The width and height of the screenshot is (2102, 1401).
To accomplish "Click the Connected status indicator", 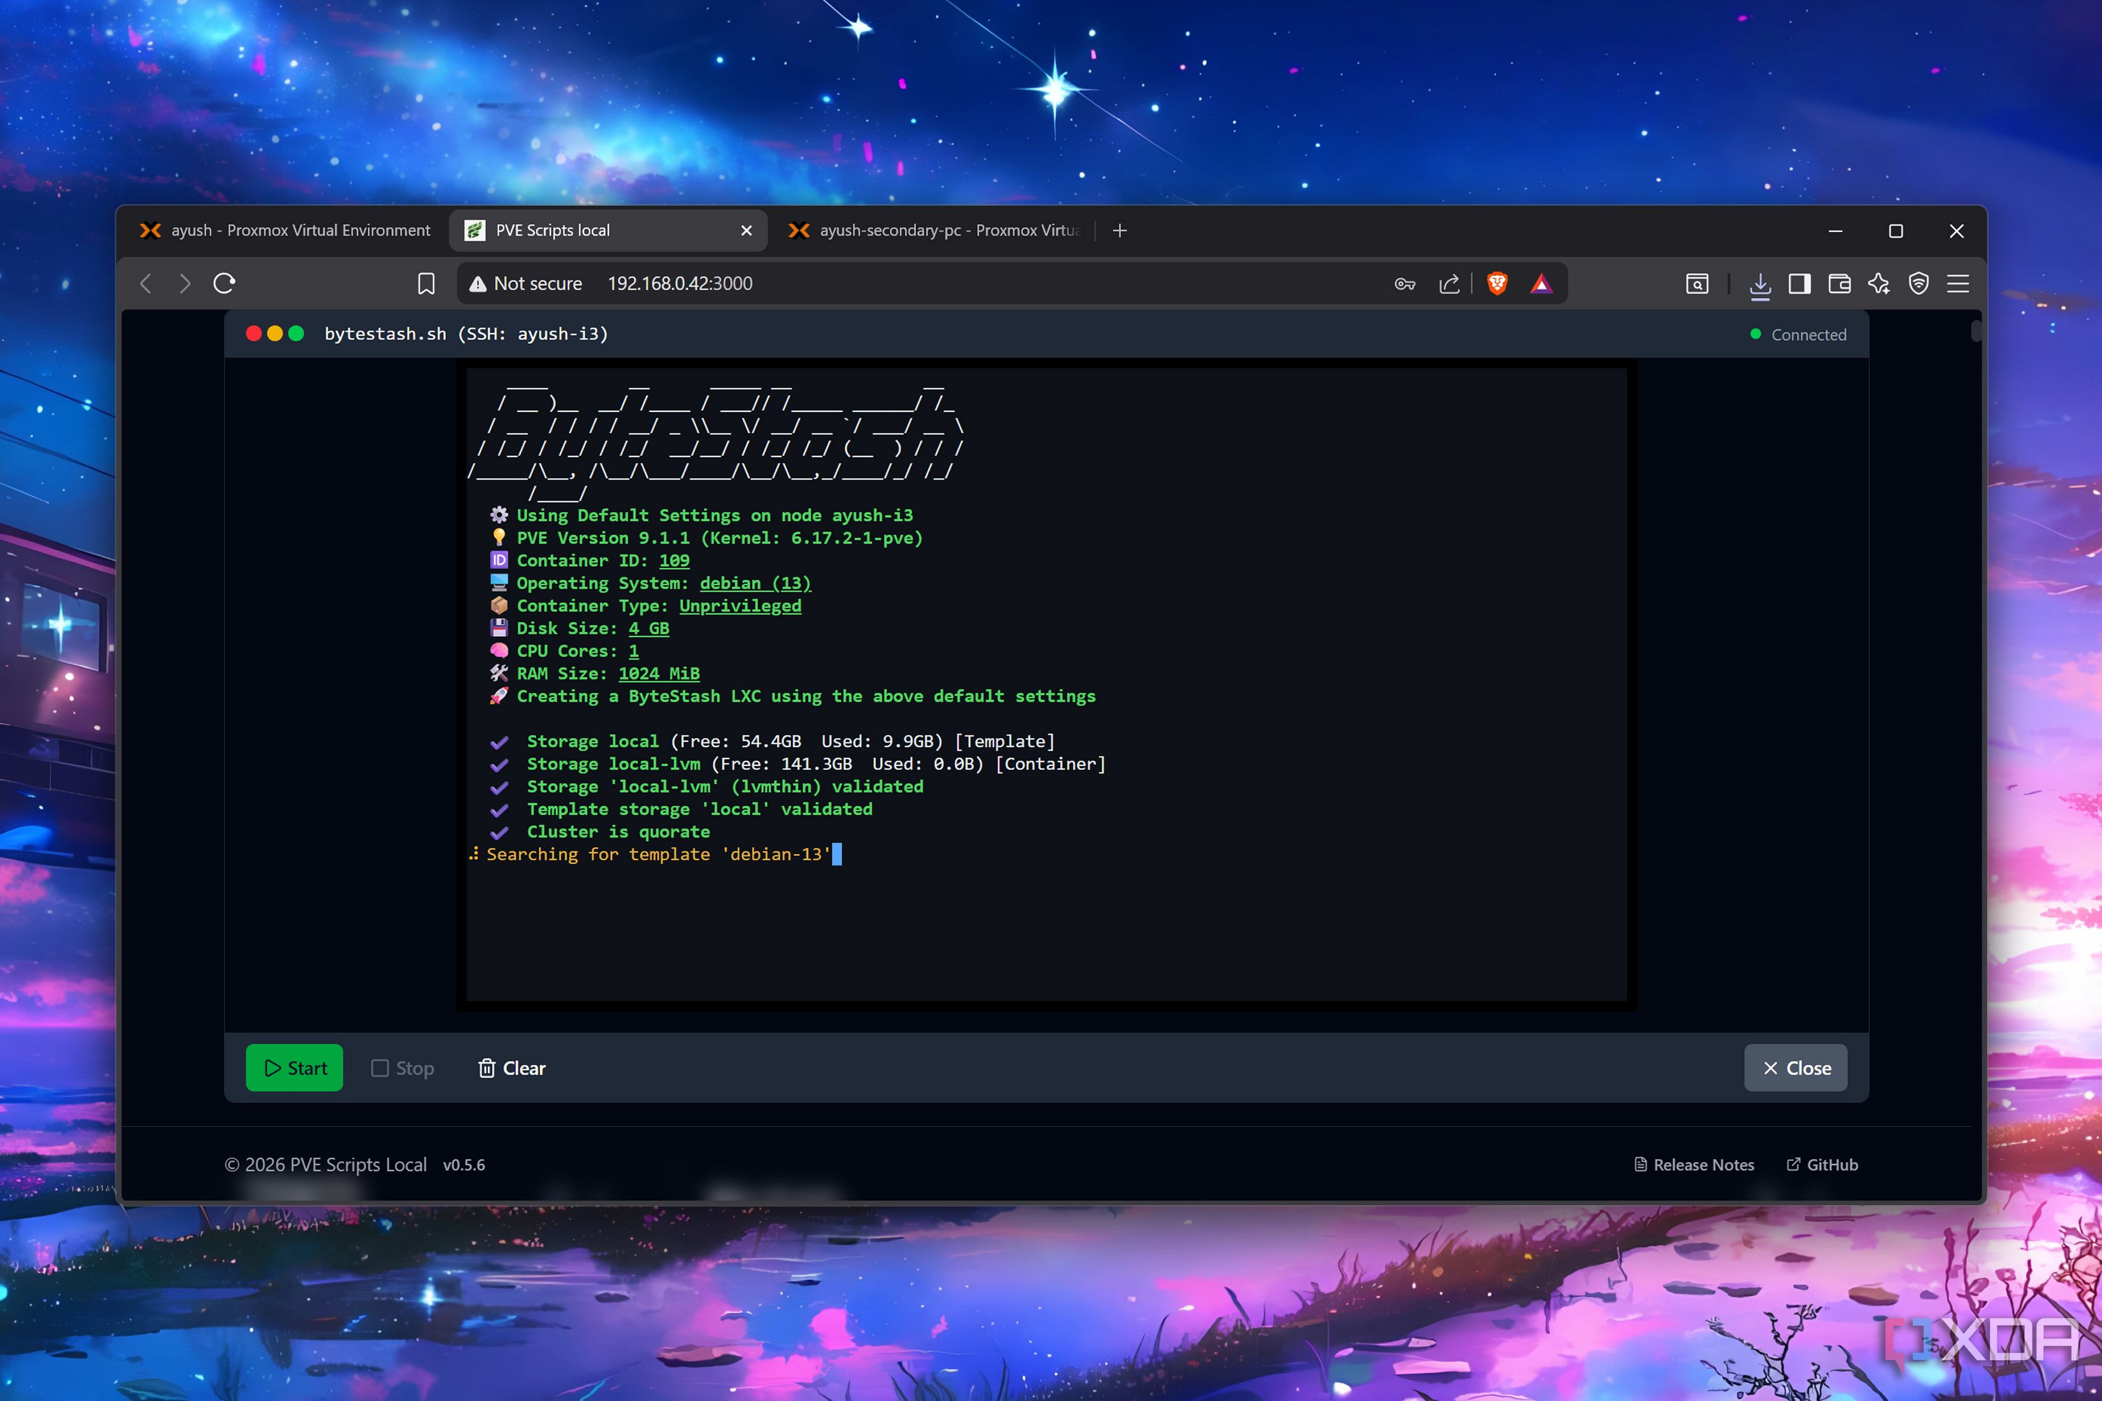I will (1798, 334).
